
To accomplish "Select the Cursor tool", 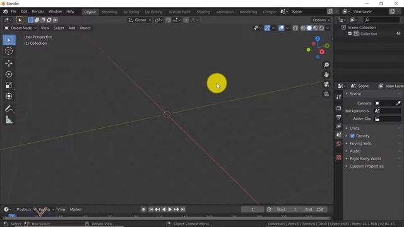I will (x=9, y=51).
